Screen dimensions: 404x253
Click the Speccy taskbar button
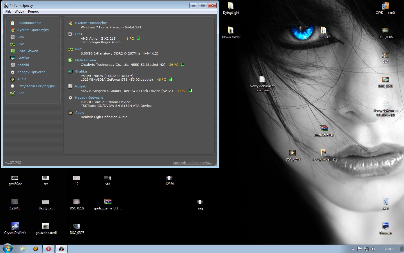61,249
